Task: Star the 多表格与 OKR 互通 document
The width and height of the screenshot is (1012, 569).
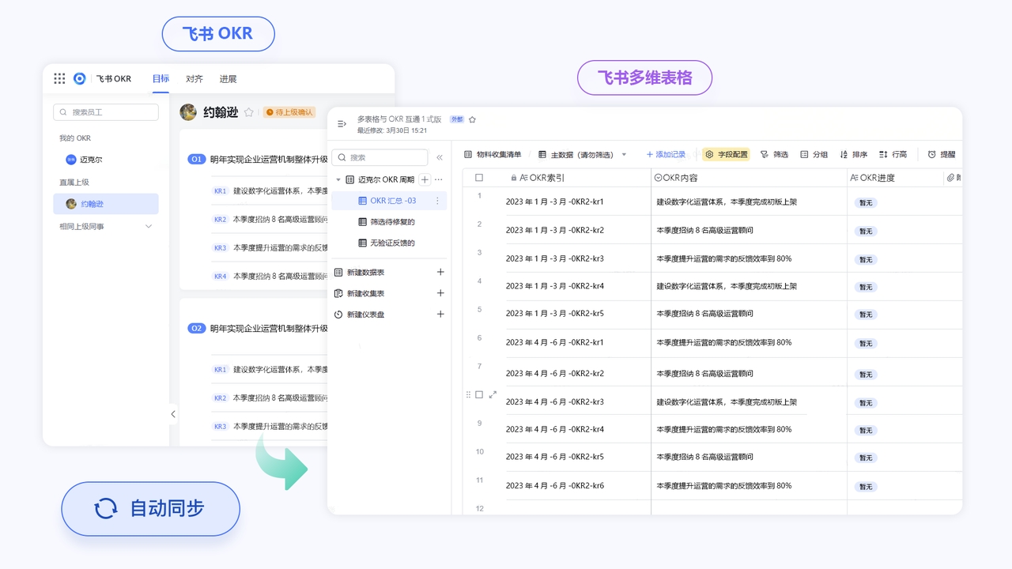Action: coord(472,119)
